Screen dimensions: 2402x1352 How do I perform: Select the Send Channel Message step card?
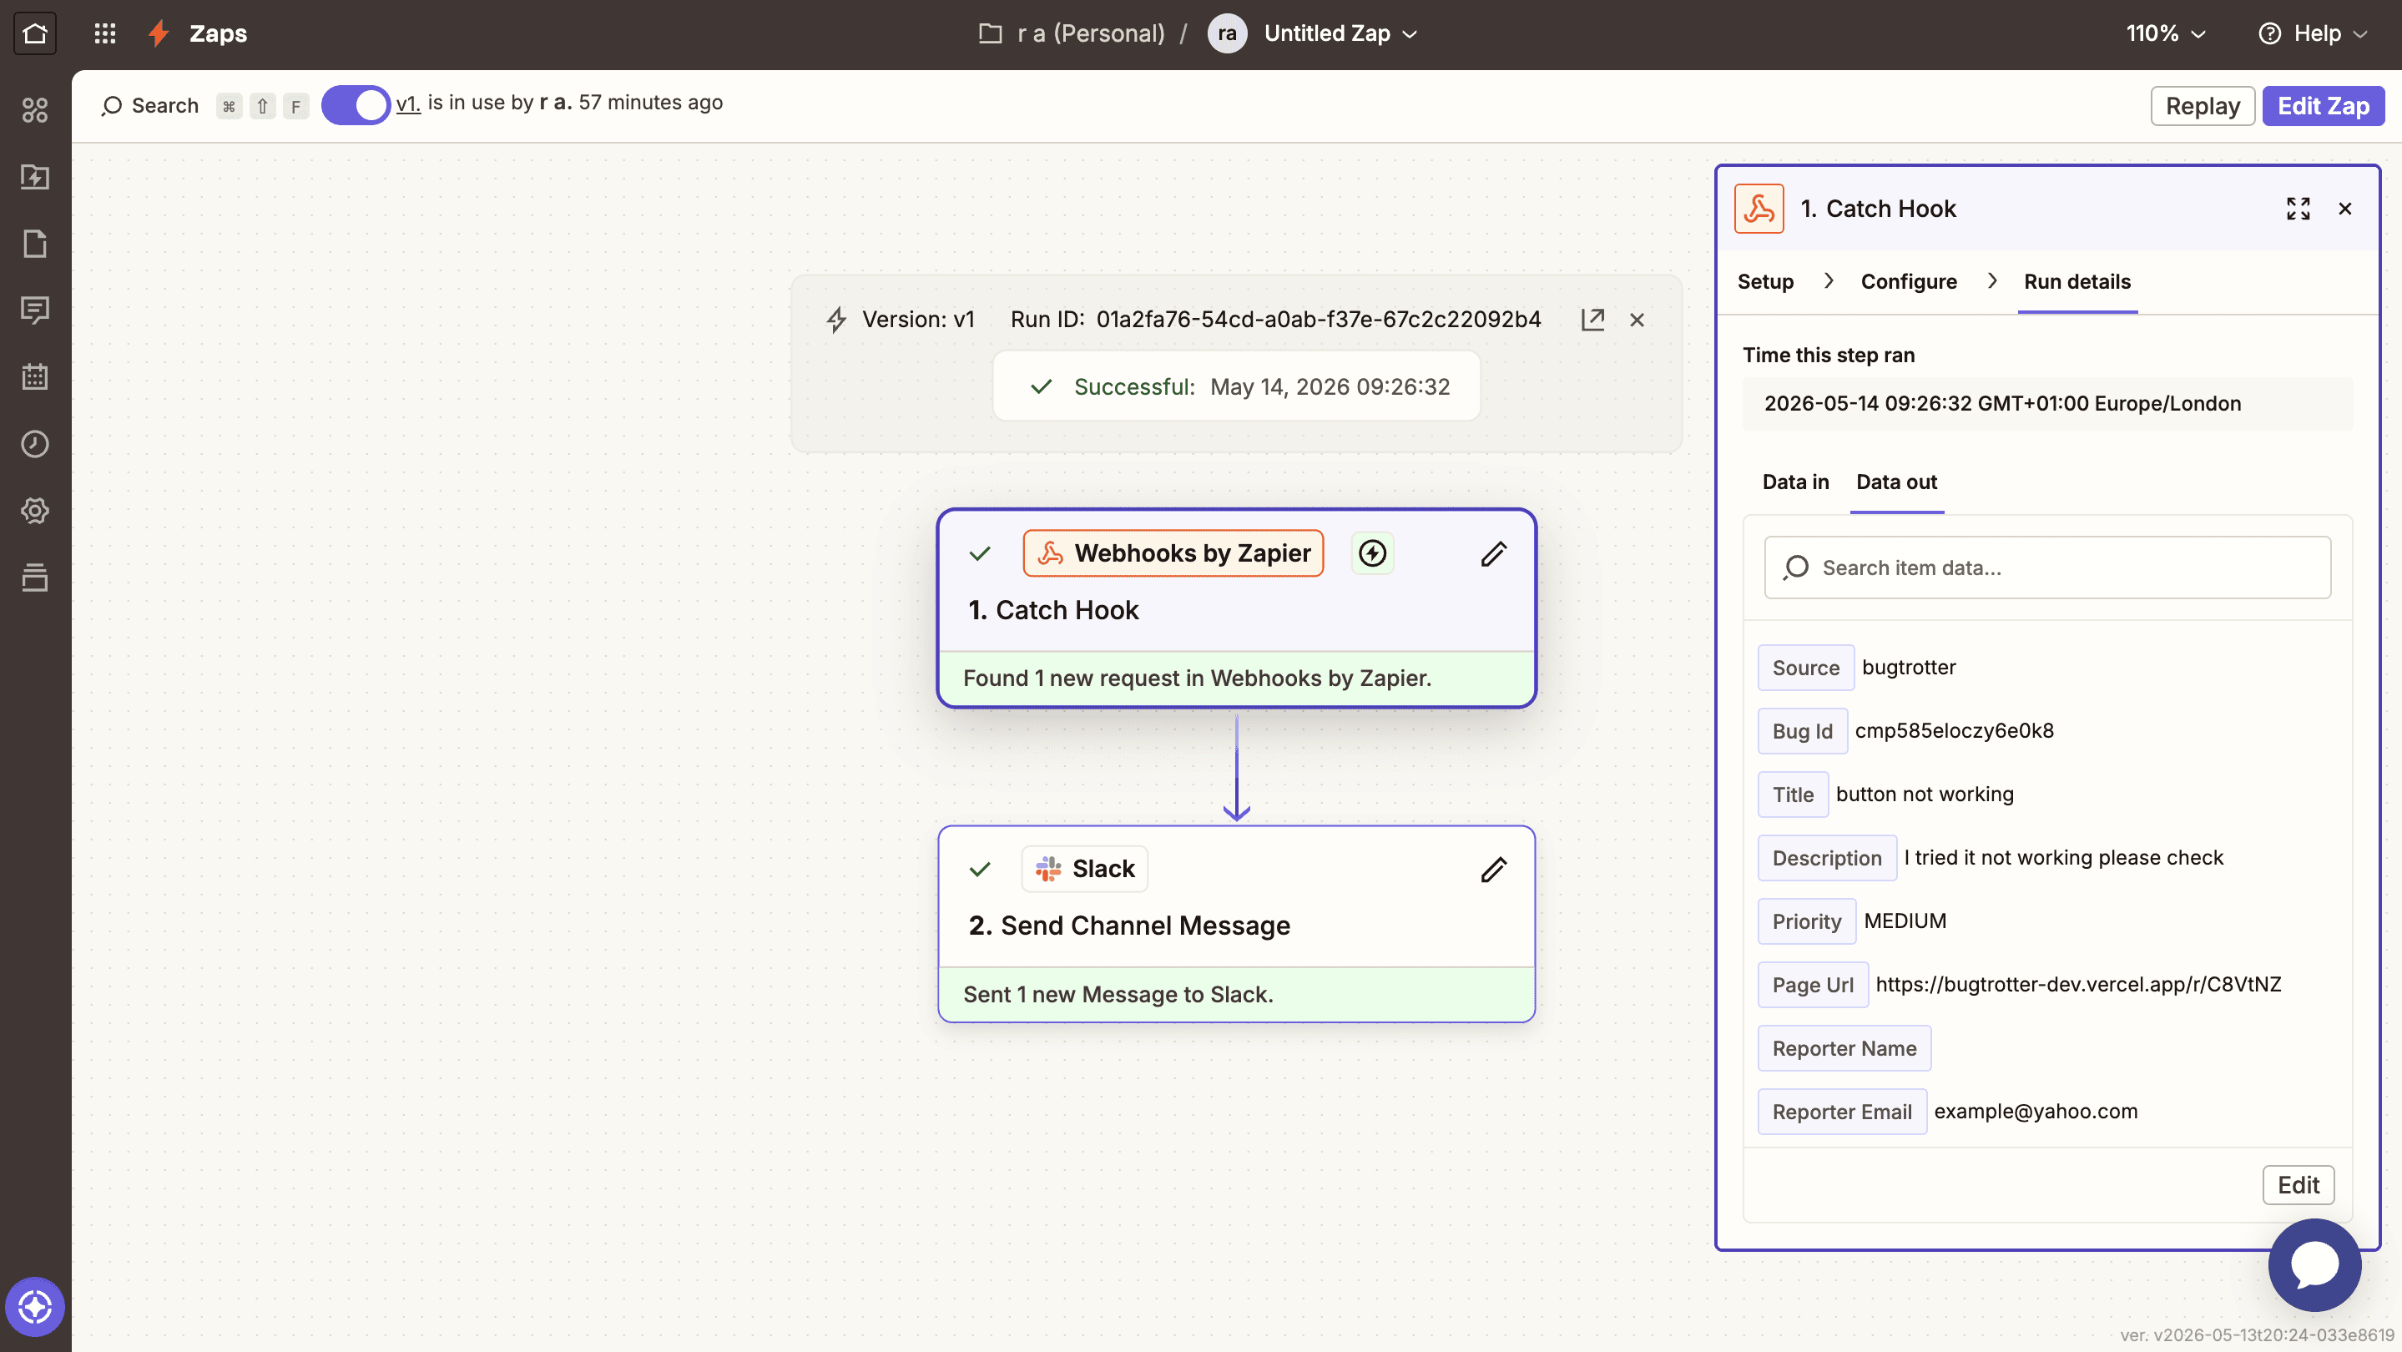tap(1236, 924)
